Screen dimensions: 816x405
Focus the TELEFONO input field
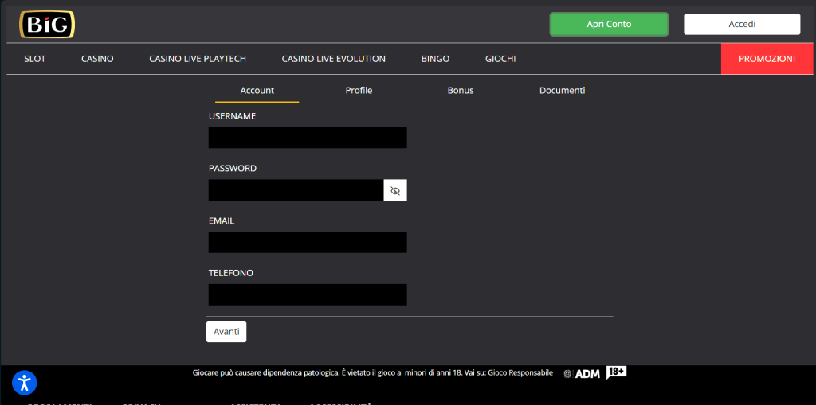pos(308,294)
